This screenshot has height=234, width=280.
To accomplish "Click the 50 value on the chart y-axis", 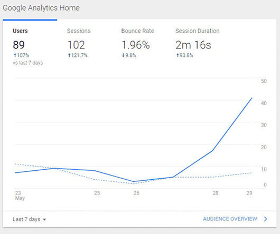I will pos(264,81).
